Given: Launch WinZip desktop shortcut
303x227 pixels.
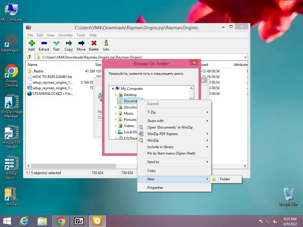Looking at the screenshot, I should (x=12, y=197).
